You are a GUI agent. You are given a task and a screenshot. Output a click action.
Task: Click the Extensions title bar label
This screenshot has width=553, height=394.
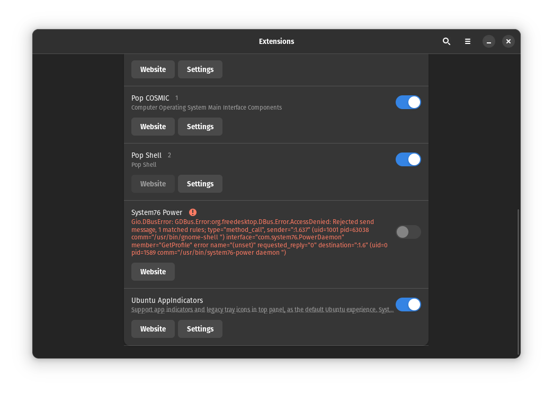pyautogui.click(x=276, y=41)
